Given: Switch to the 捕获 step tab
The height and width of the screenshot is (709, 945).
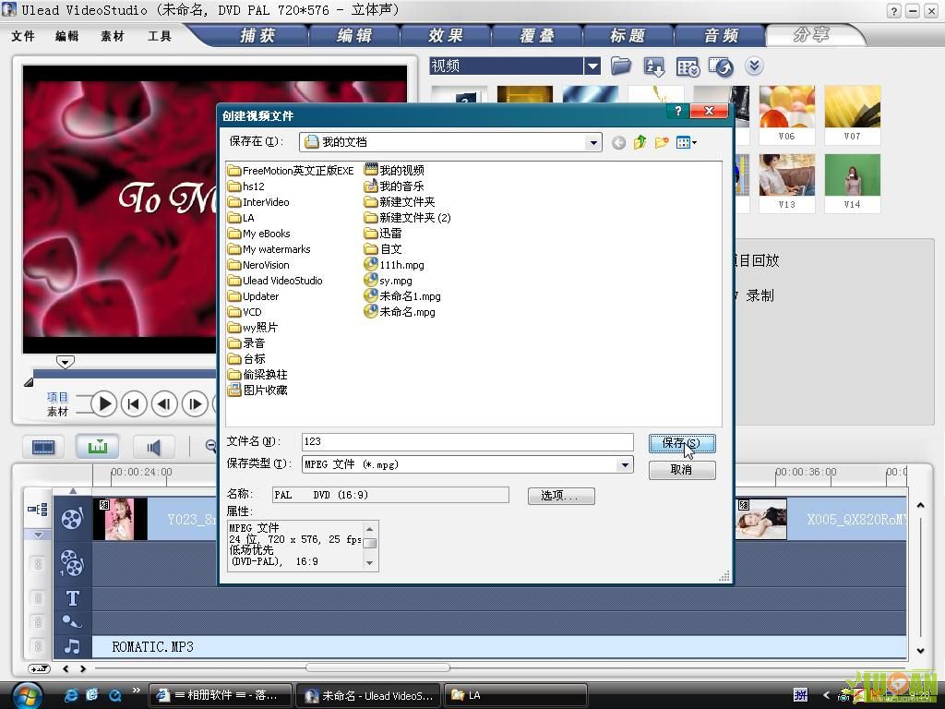Looking at the screenshot, I should (x=258, y=36).
